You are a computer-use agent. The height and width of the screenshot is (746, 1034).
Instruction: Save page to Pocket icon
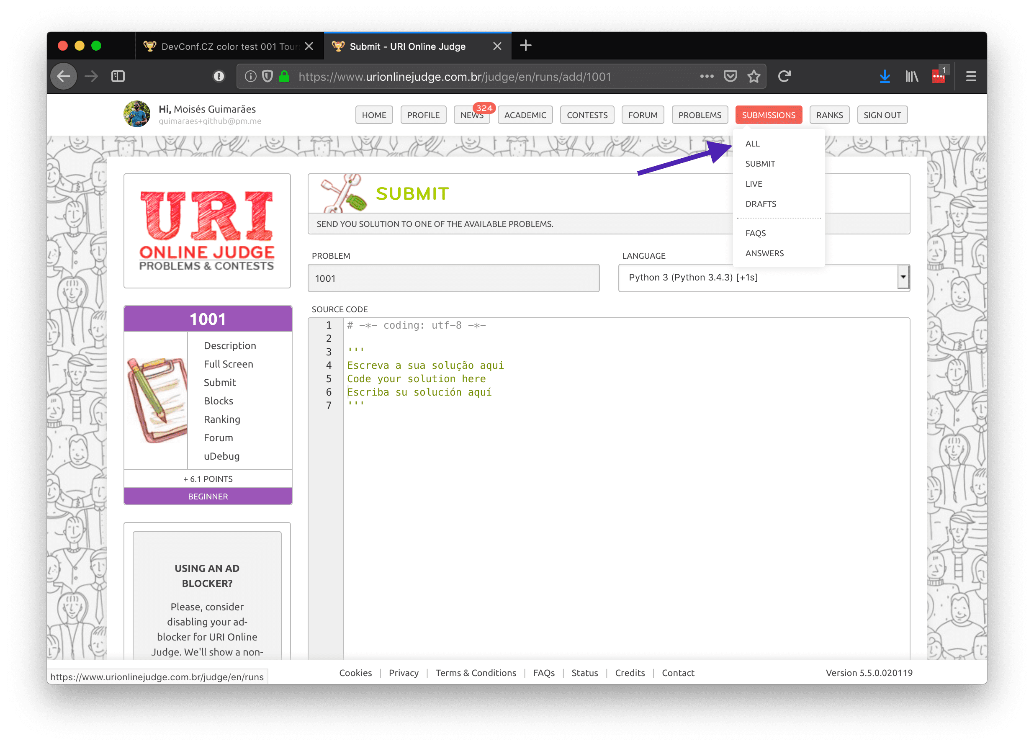730,76
